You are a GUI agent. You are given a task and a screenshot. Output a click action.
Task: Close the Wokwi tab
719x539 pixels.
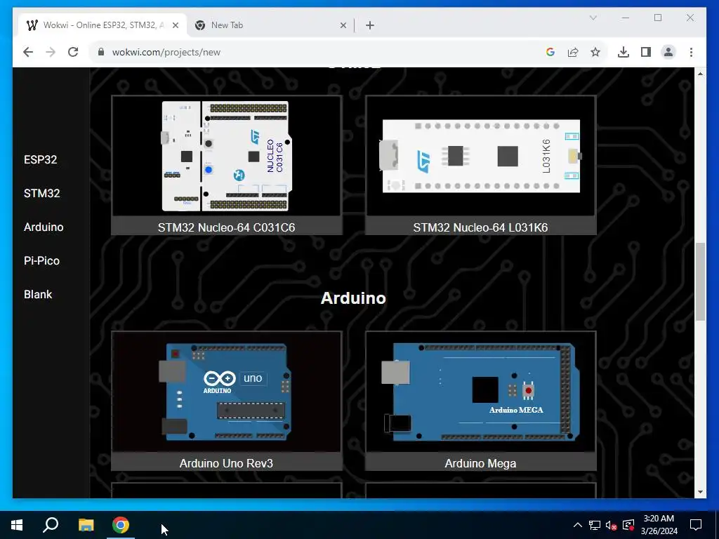(x=175, y=25)
